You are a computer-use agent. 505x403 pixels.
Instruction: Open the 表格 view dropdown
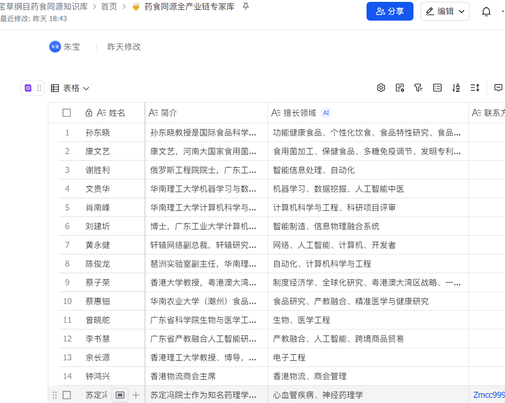[70, 88]
